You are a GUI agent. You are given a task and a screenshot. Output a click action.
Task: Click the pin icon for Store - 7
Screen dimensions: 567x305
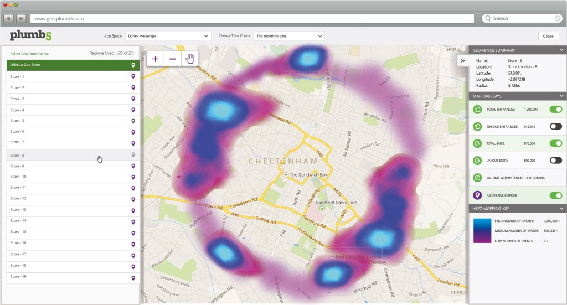click(x=133, y=143)
